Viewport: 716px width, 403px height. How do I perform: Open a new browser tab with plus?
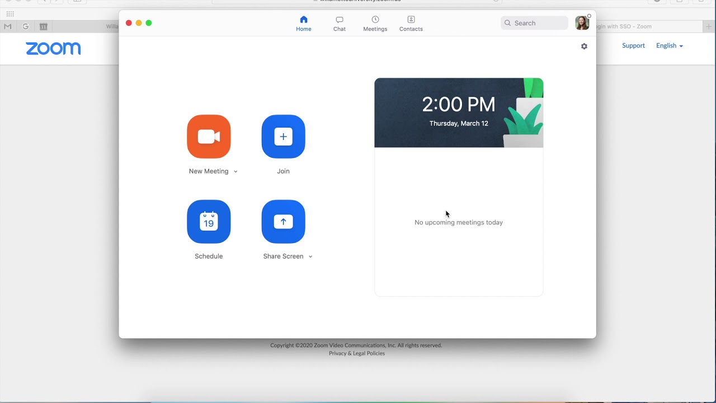point(709,26)
